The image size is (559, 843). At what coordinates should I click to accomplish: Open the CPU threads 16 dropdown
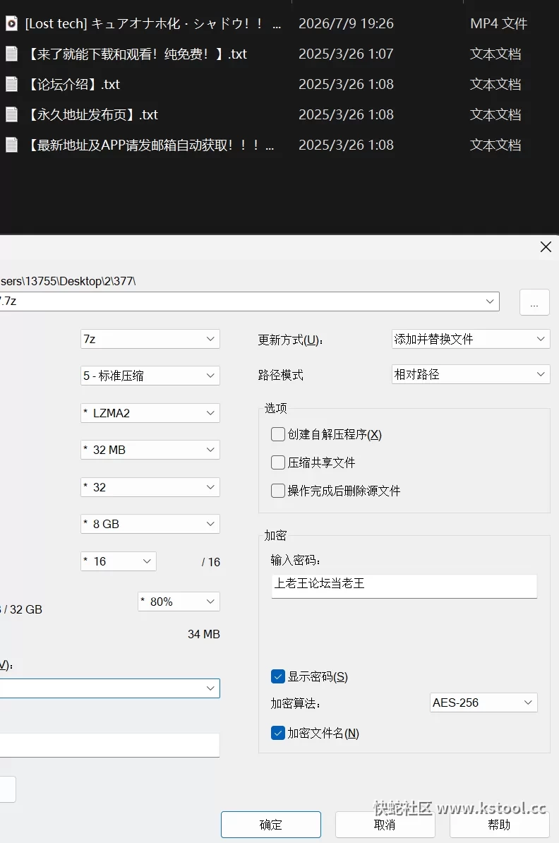(119, 561)
